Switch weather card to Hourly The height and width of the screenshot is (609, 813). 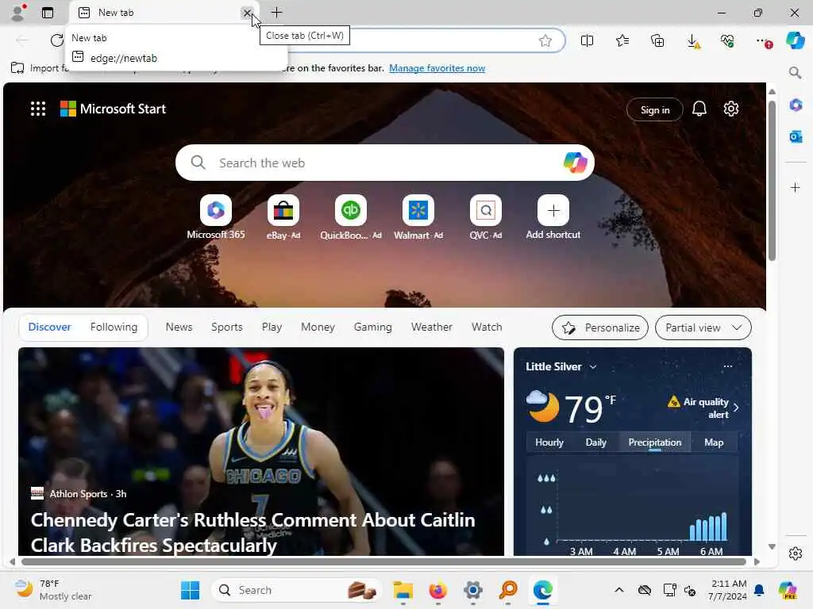549,442
